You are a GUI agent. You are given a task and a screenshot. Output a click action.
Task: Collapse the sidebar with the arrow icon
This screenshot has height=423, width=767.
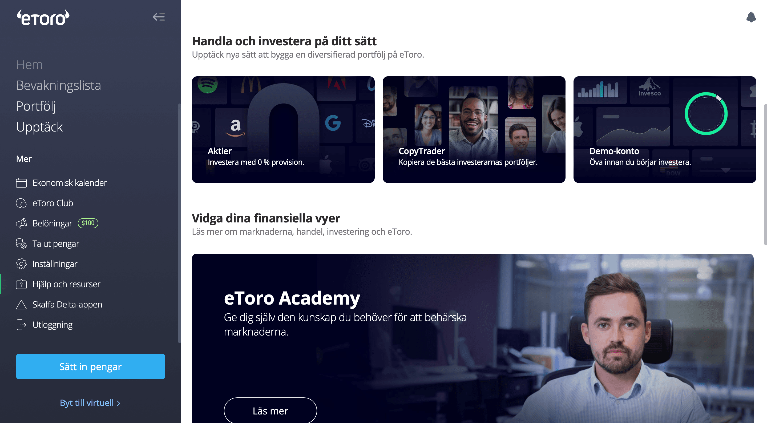(x=159, y=17)
